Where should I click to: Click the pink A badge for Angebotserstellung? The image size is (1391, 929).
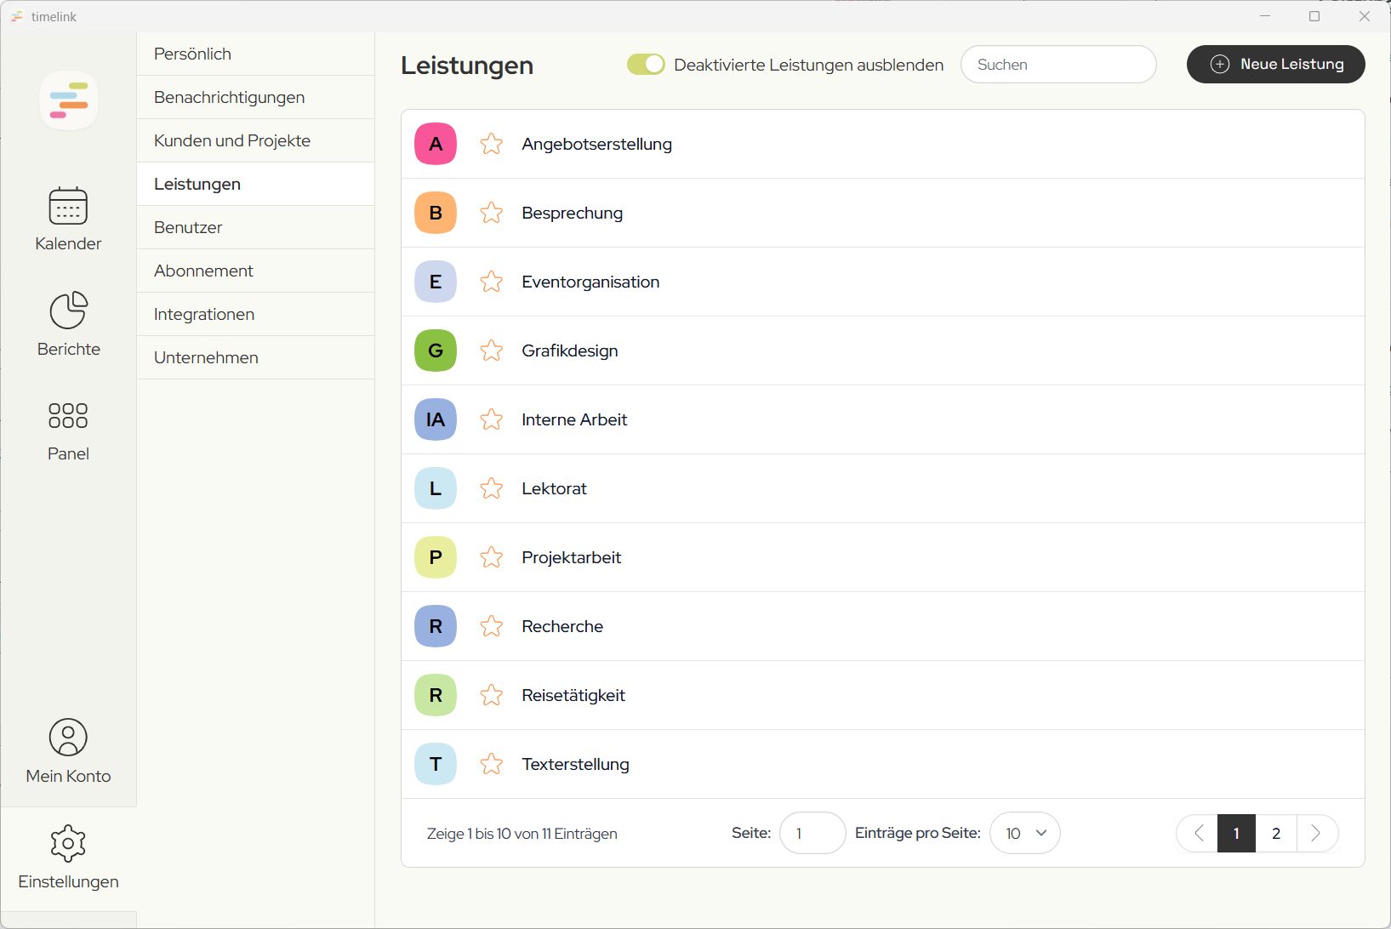[x=436, y=144]
